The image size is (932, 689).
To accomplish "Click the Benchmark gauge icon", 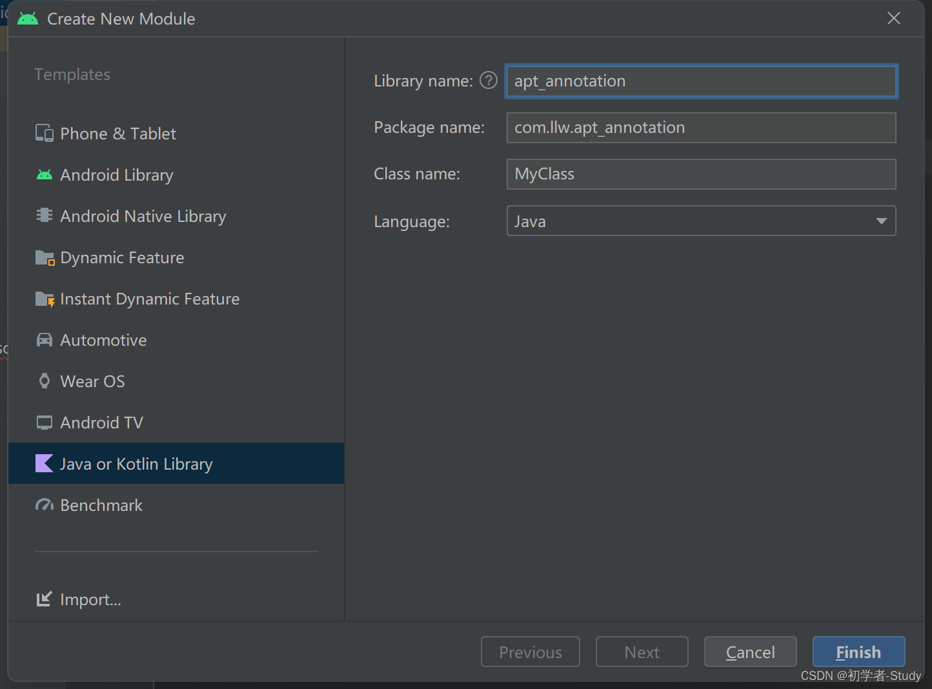I will tap(45, 504).
